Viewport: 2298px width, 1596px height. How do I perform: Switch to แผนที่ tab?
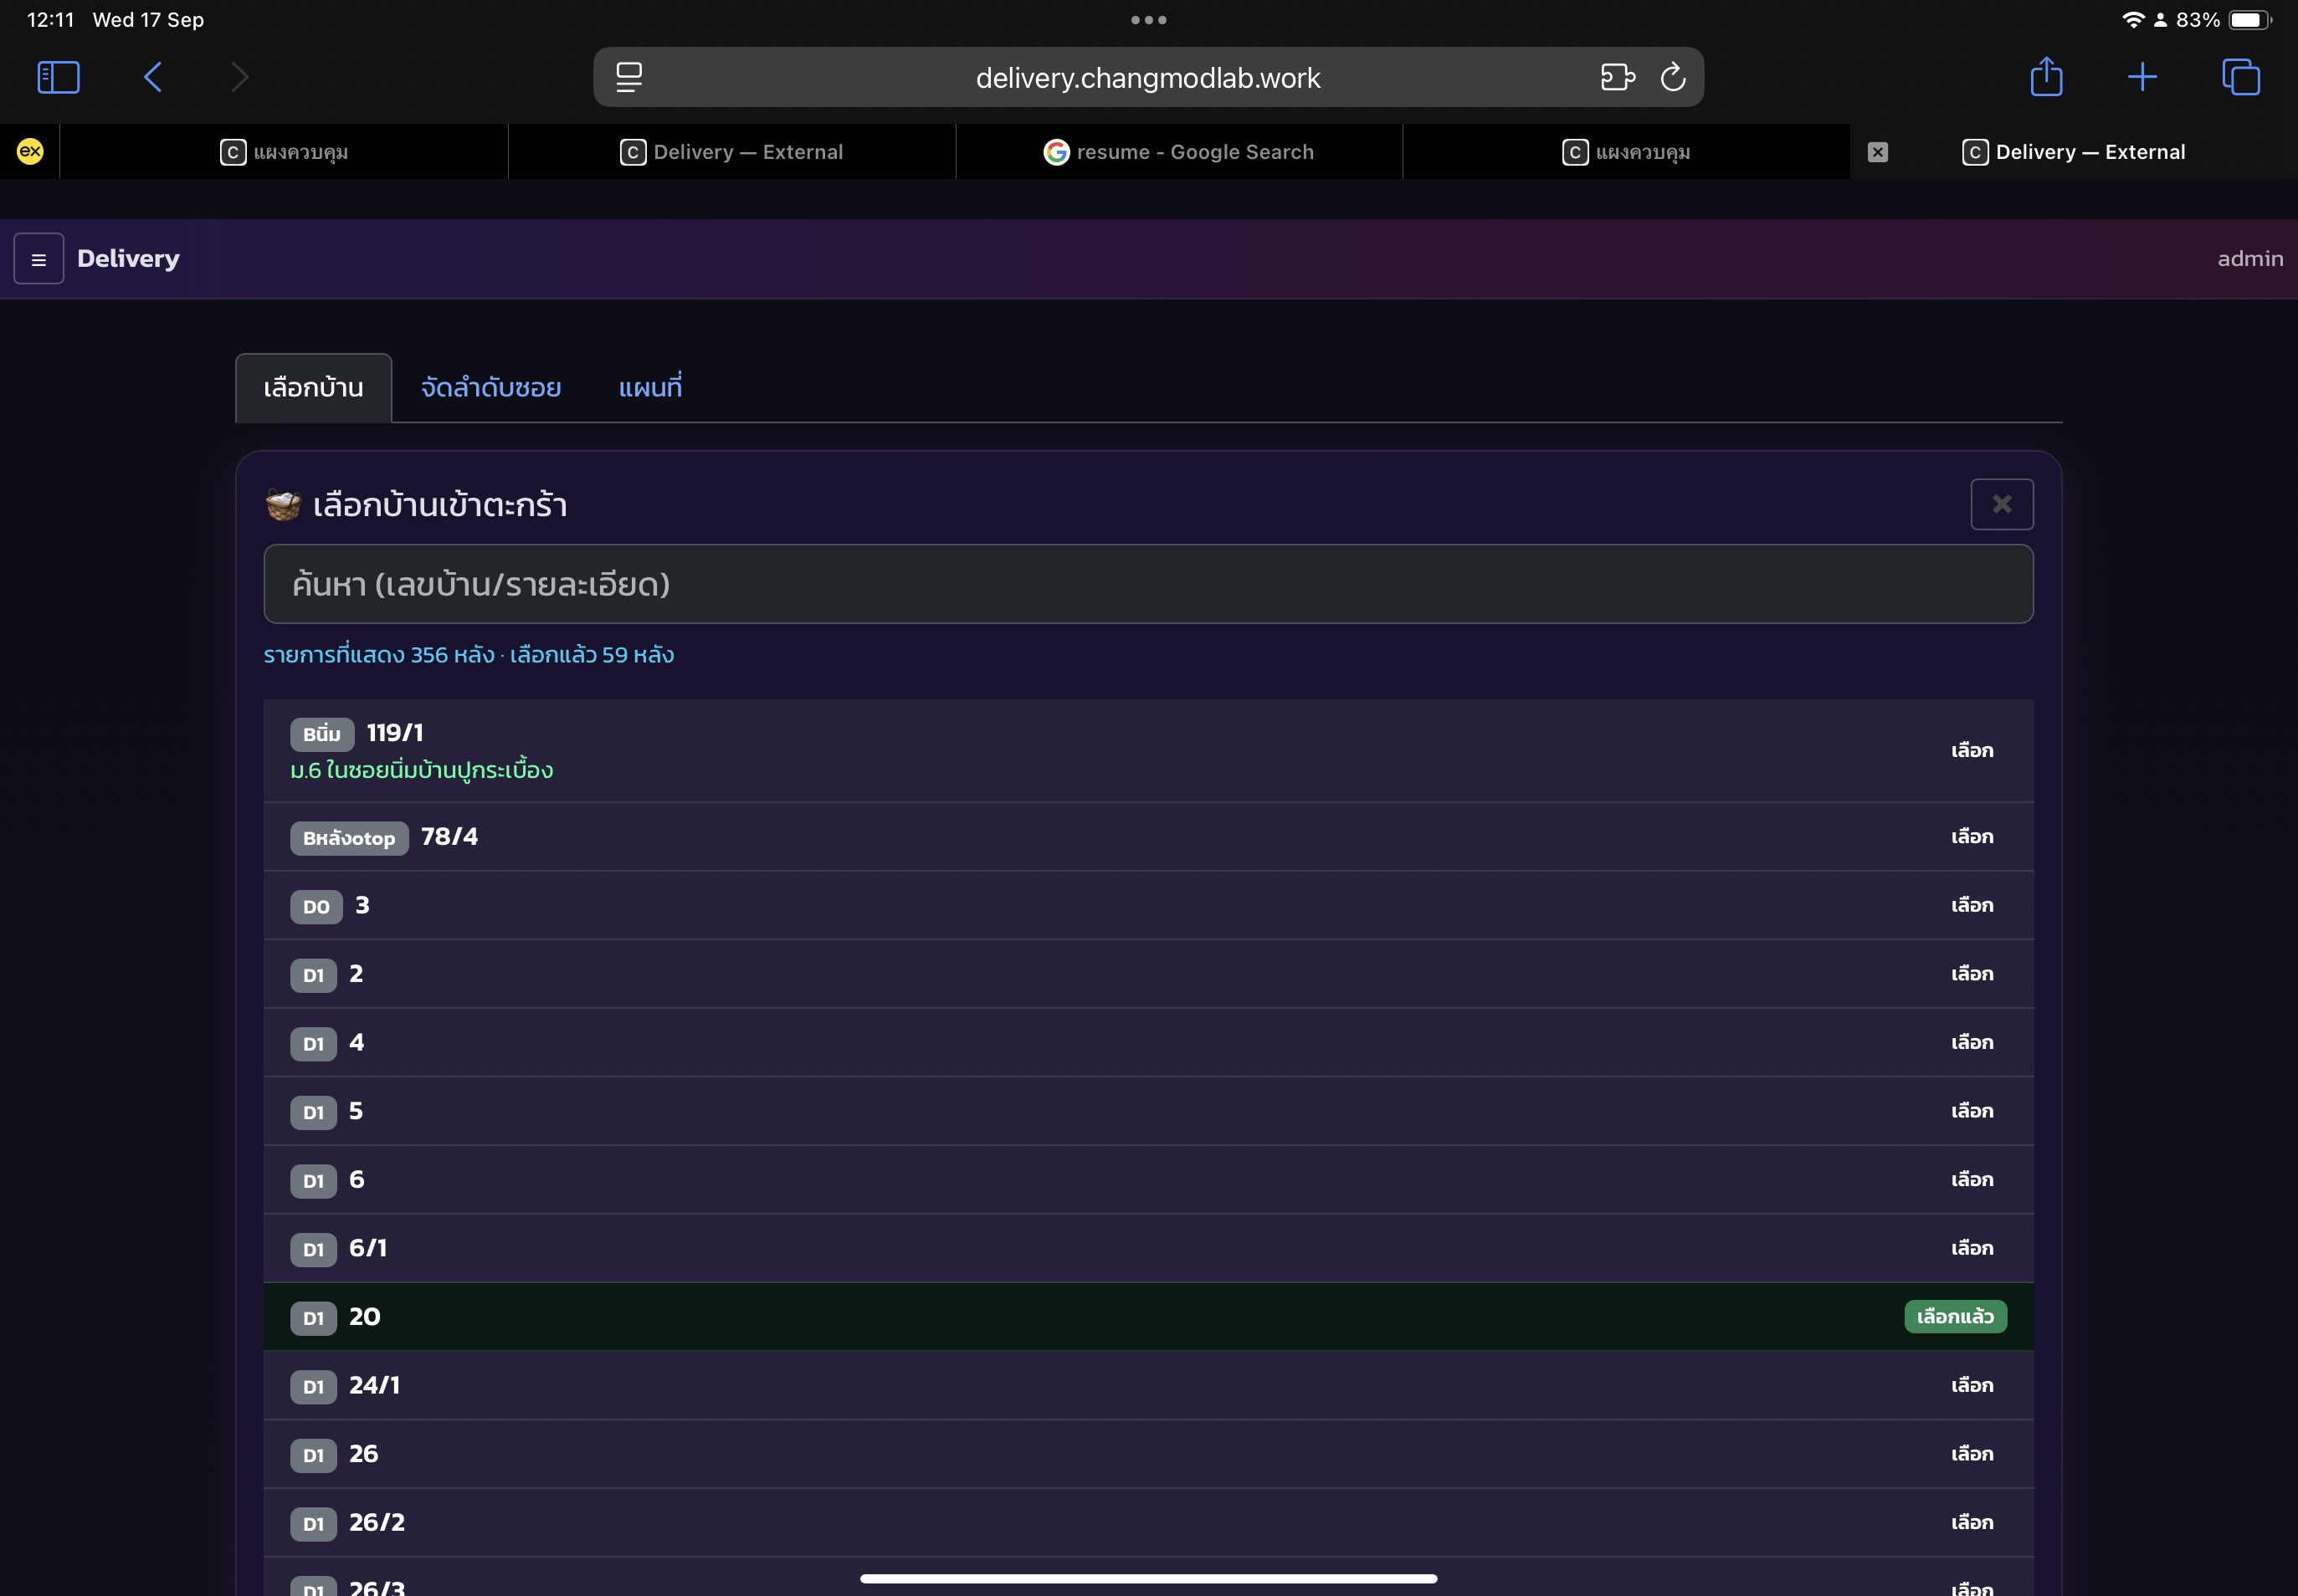(650, 388)
